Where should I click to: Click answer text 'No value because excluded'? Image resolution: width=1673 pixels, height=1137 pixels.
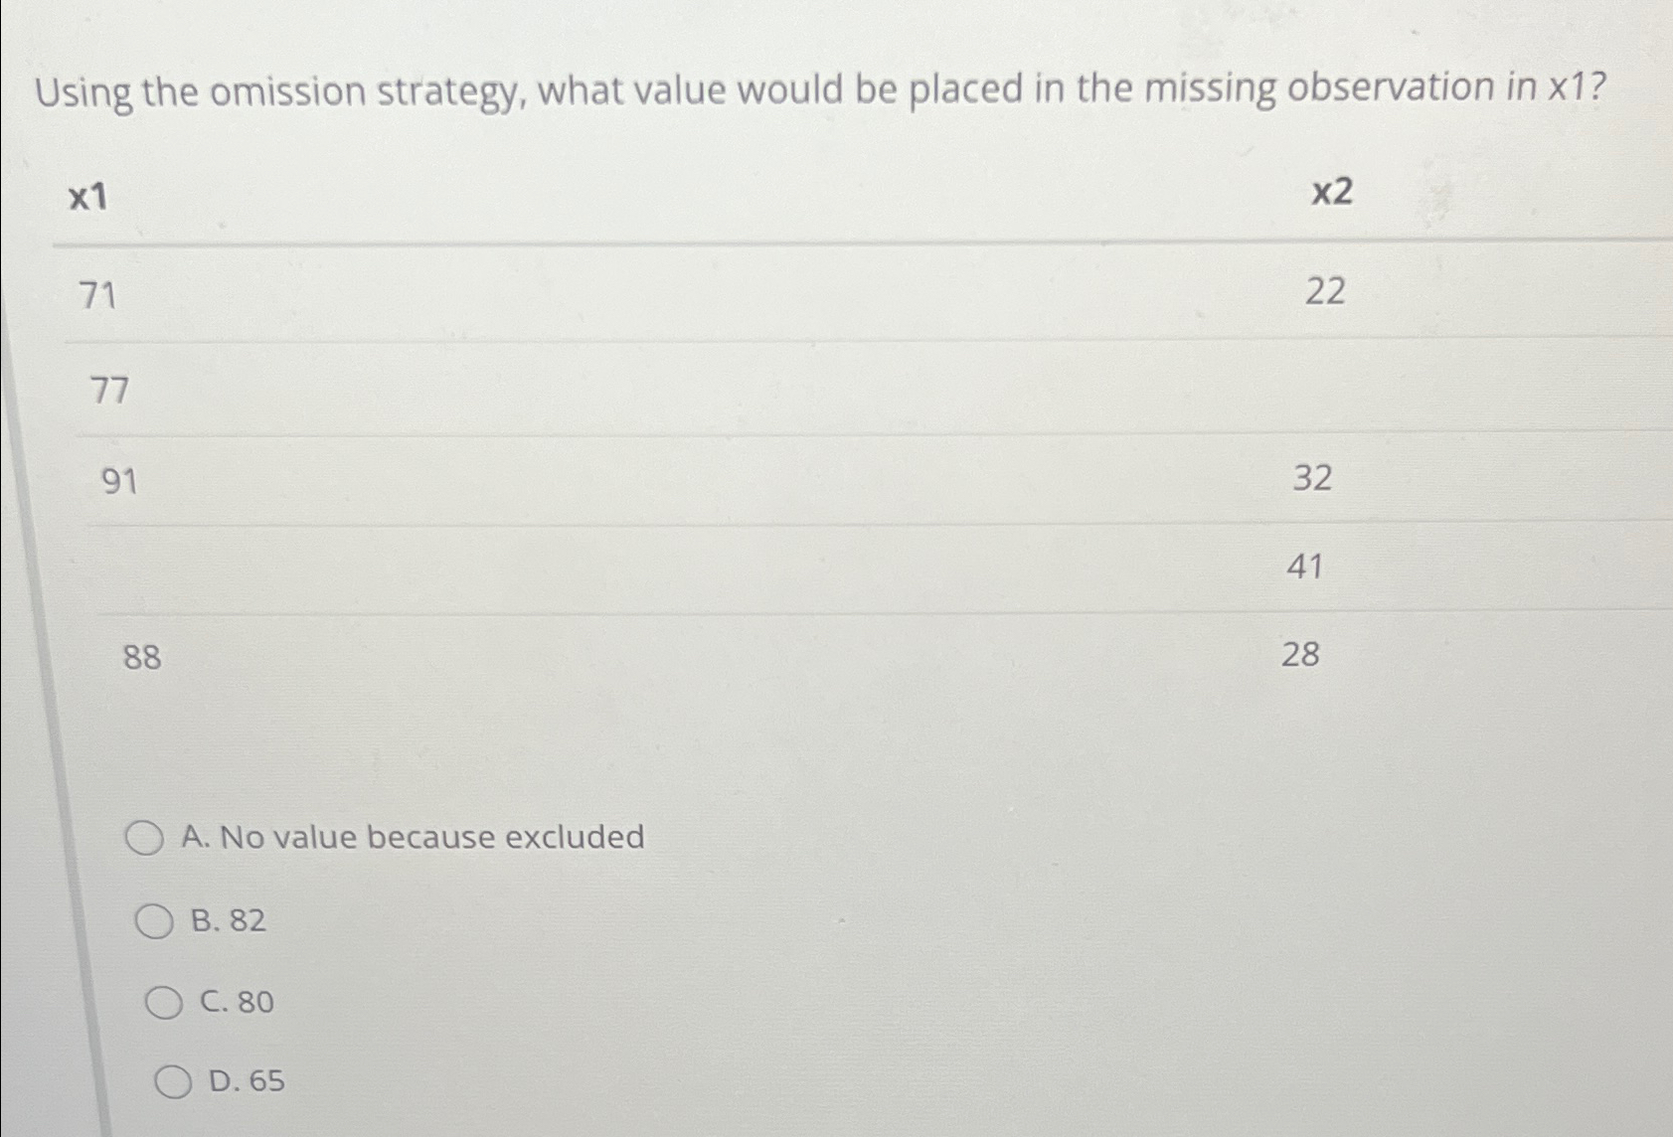[x=415, y=838]
